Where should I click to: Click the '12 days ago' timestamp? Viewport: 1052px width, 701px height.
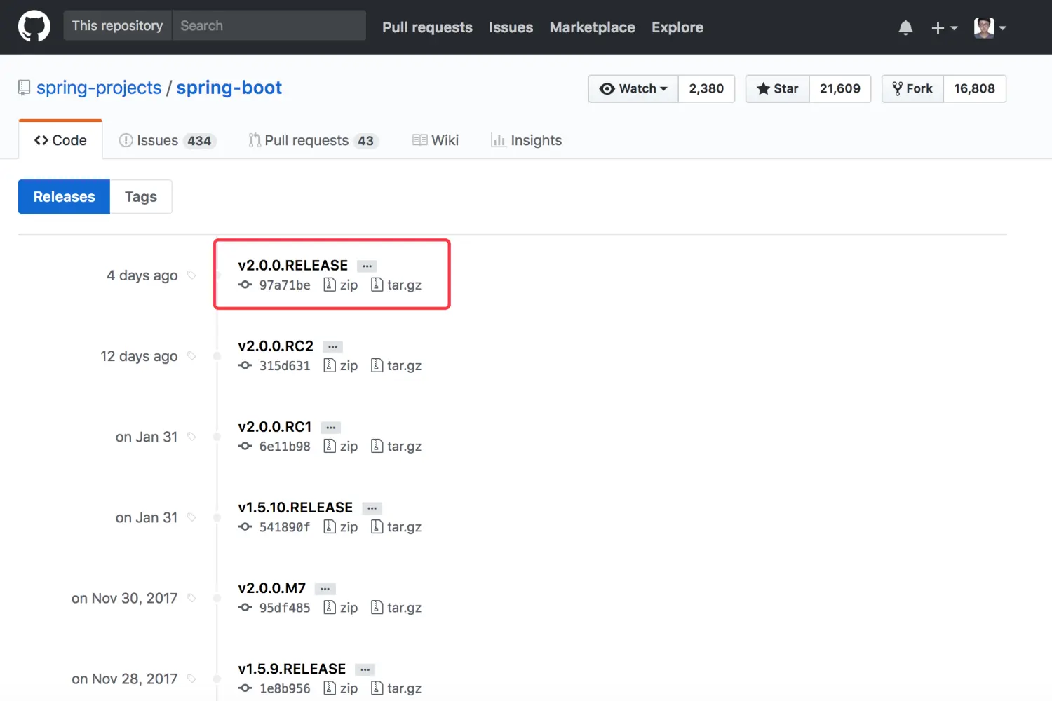point(139,356)
